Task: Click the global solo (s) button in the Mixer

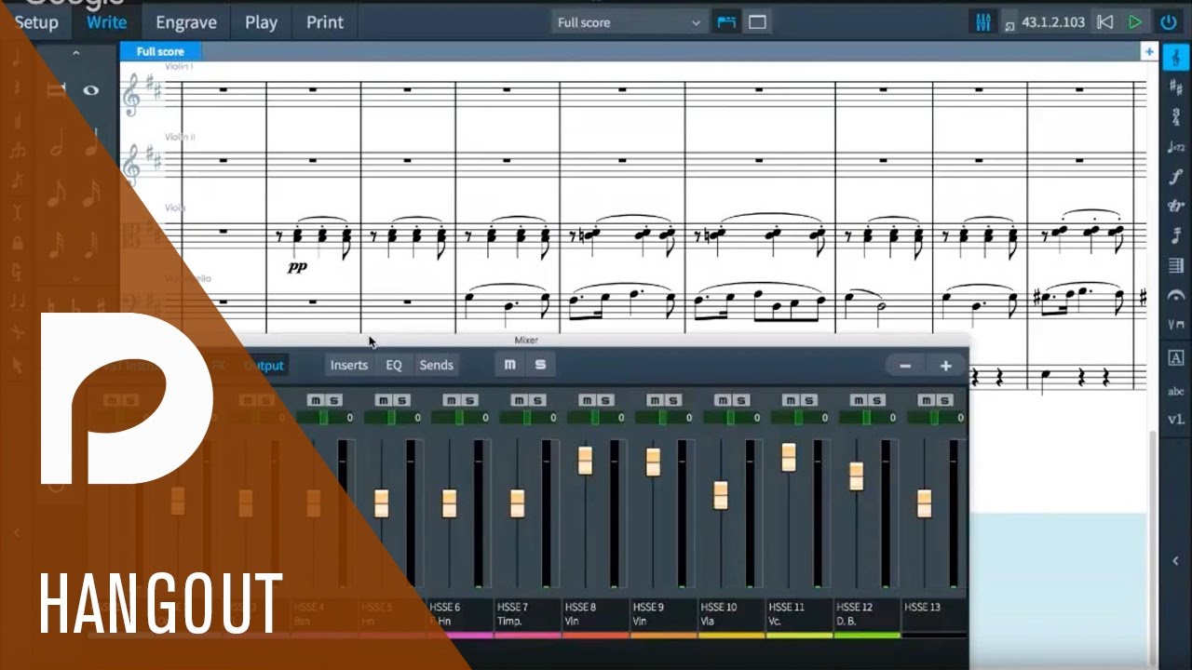Action: click(x=540, y=365)
